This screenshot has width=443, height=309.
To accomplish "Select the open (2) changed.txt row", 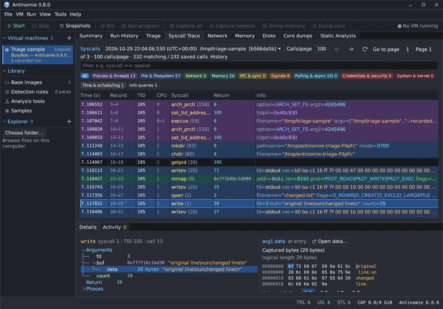I will pos(259,195).
